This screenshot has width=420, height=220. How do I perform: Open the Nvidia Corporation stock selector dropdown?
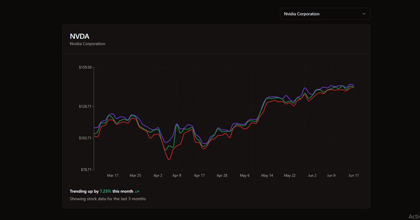(325, 14)
